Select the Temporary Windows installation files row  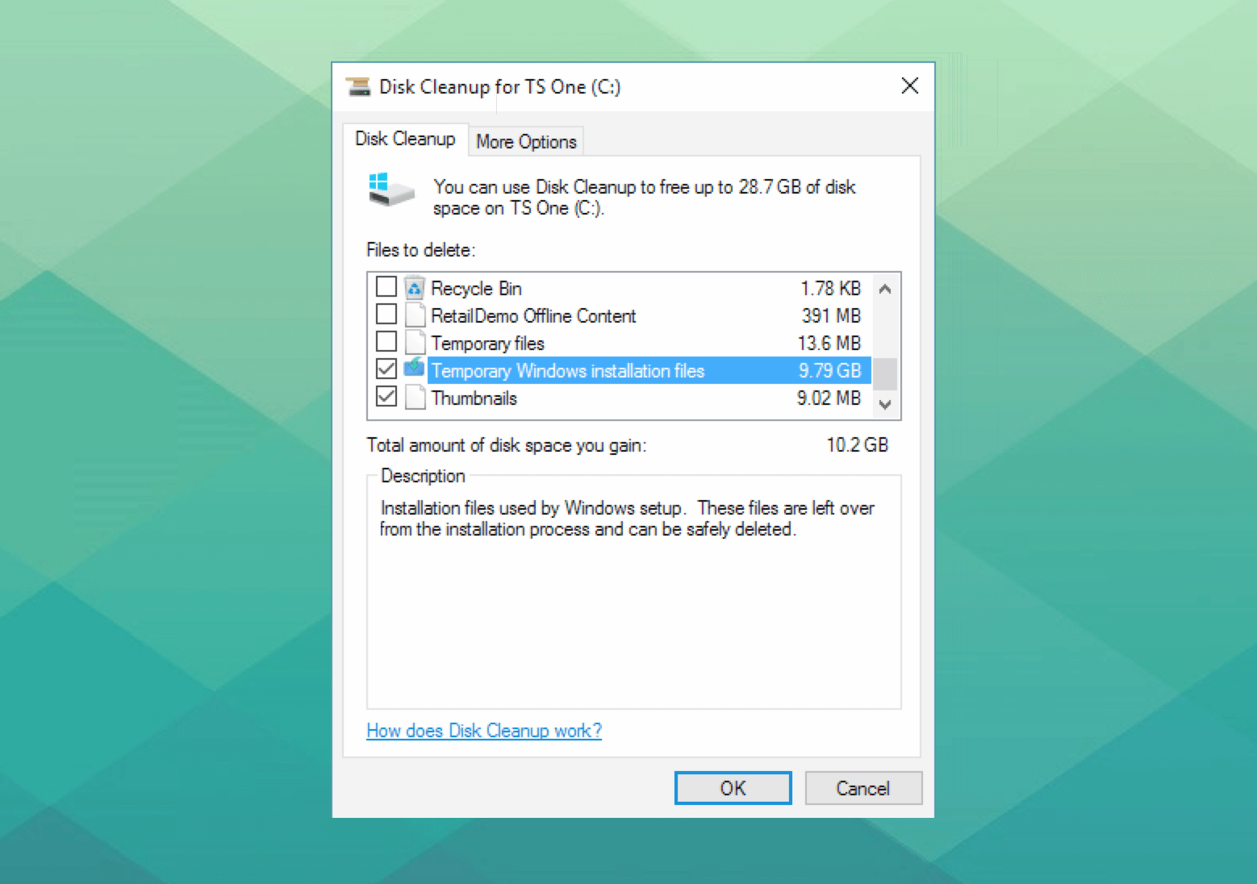(619, 370)
